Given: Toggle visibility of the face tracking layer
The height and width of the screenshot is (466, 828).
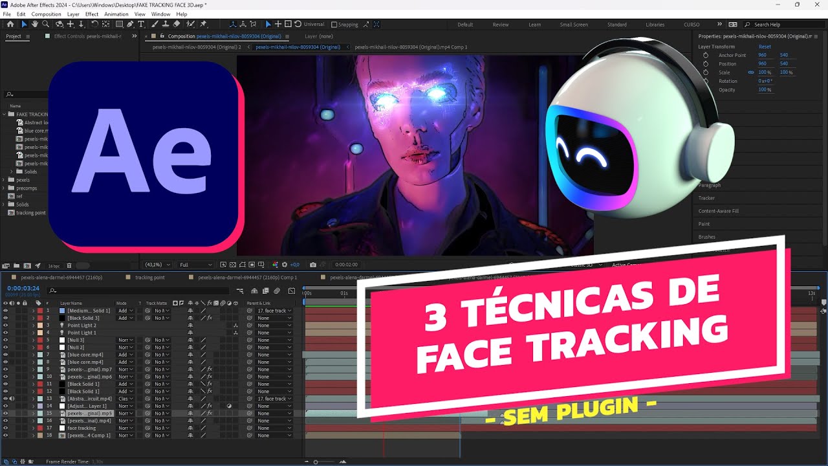Looking at the screenshot, I should coord(5,428).
